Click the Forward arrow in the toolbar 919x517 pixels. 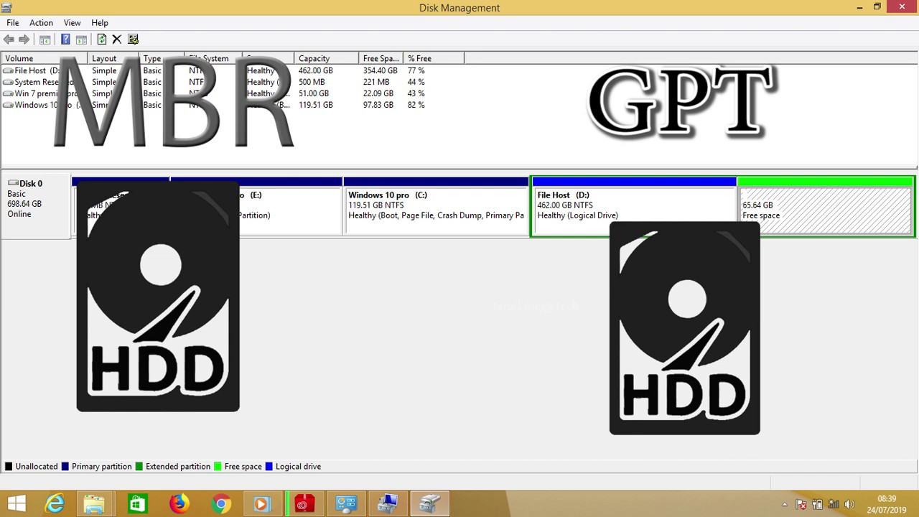click(x=24, y=39)
